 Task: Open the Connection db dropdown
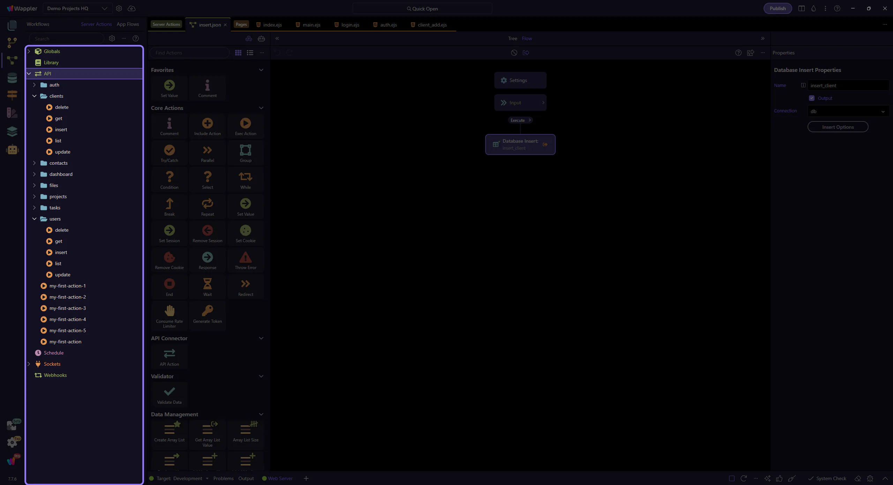[x=848, y=111]
